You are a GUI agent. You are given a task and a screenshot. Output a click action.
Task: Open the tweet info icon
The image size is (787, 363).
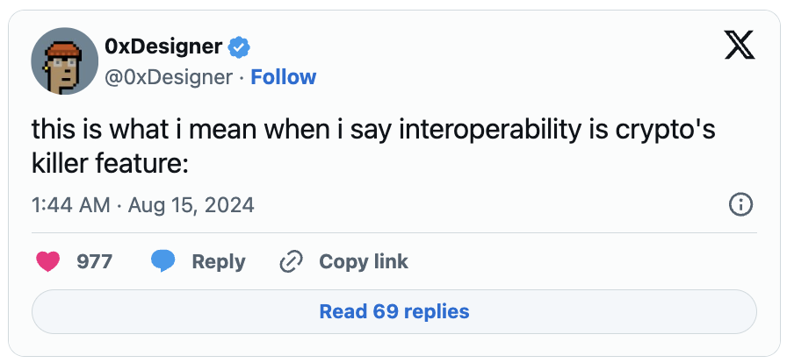point(740,205)
